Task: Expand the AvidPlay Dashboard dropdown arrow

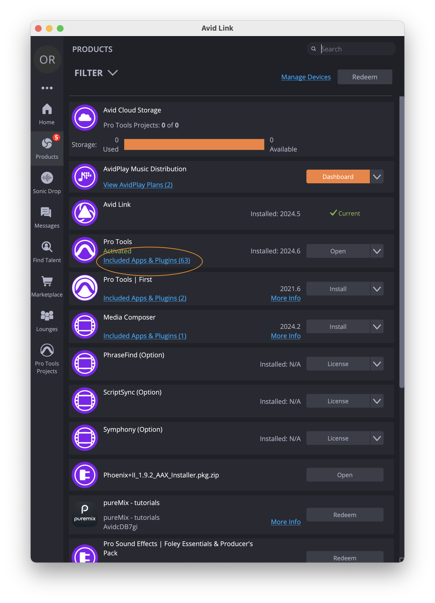Action: click(x=377, y=176)
